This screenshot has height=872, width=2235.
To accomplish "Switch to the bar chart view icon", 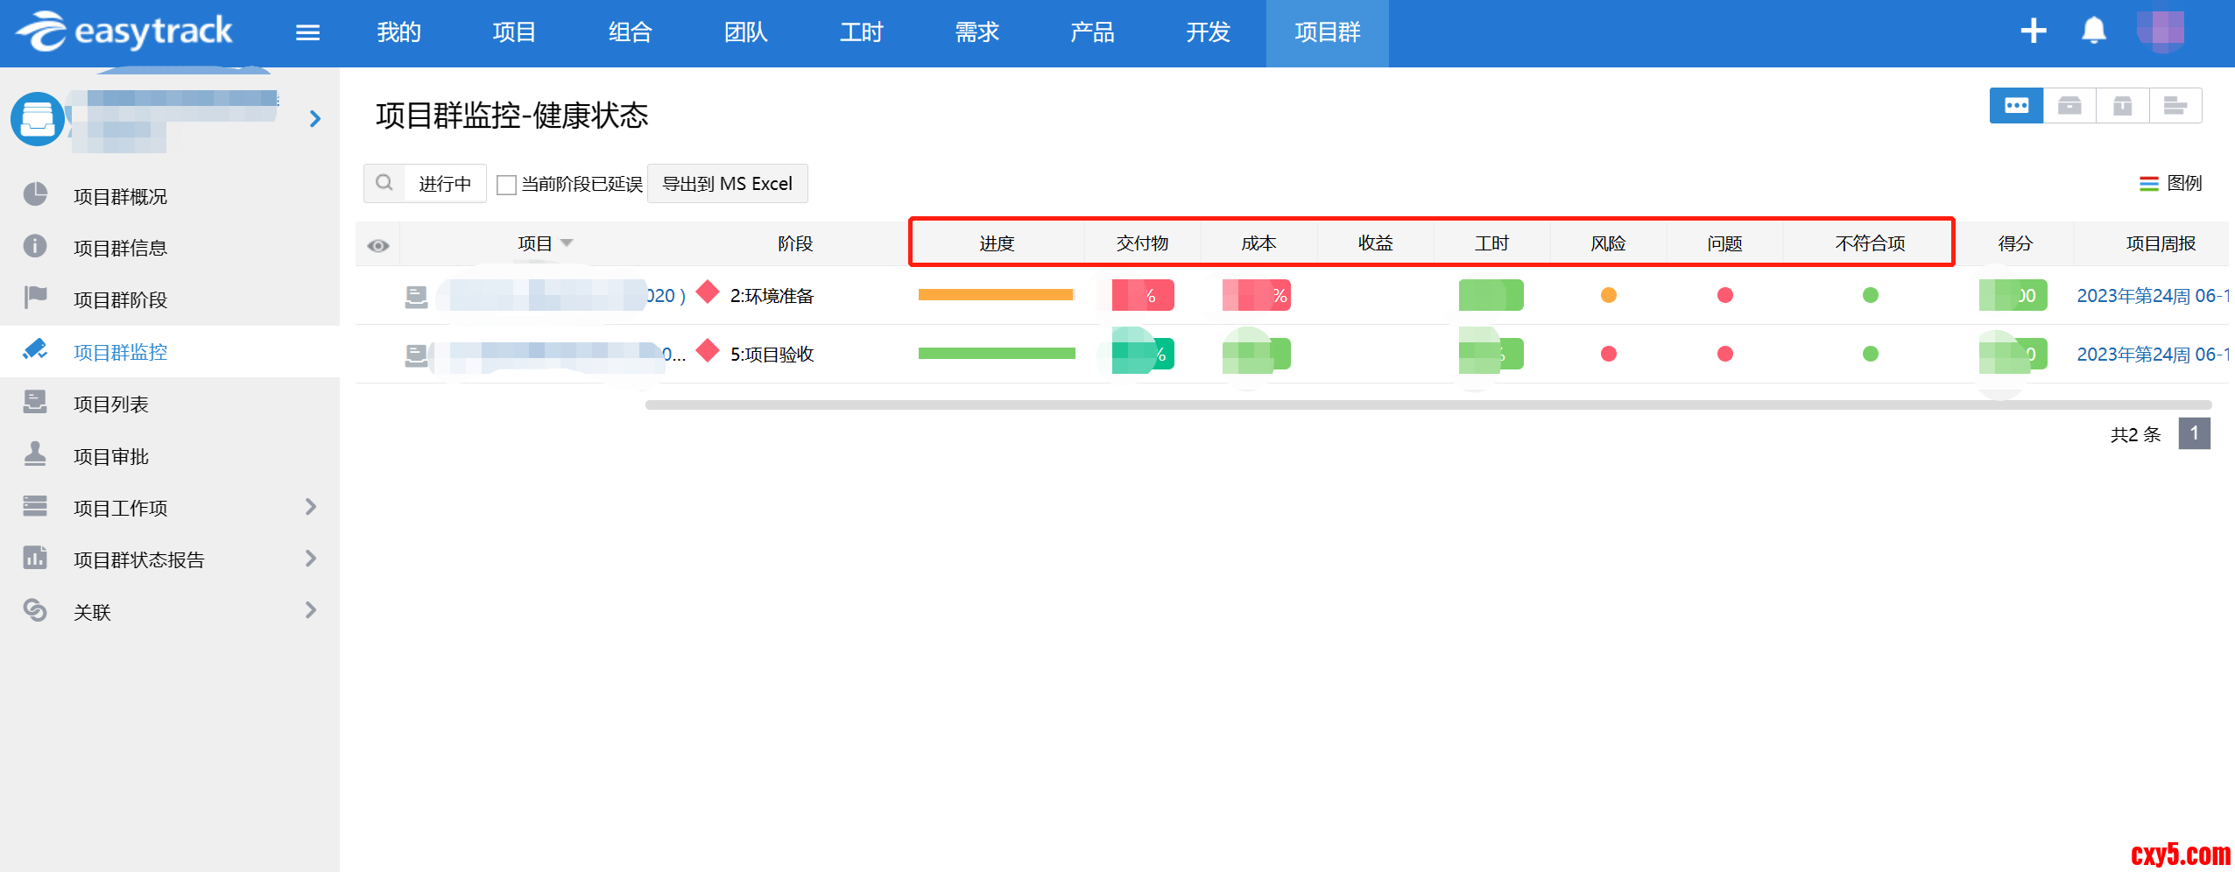I will tap(2175, 106).
